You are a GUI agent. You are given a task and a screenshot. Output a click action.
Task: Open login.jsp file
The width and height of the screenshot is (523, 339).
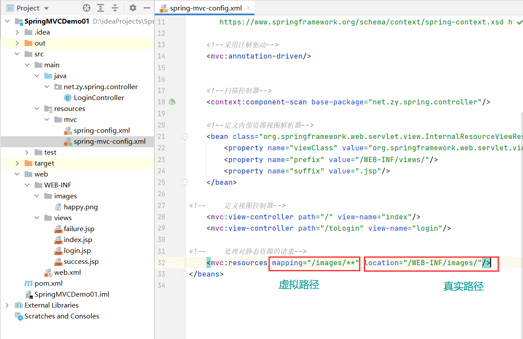pos(77,251)
